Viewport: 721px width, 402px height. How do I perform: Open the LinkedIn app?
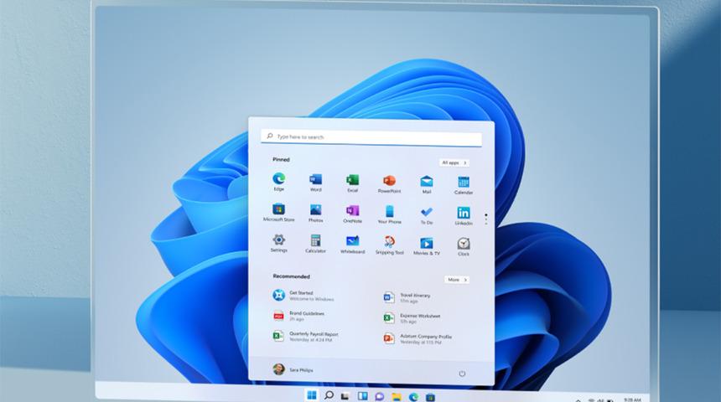(x=464, y=216)
